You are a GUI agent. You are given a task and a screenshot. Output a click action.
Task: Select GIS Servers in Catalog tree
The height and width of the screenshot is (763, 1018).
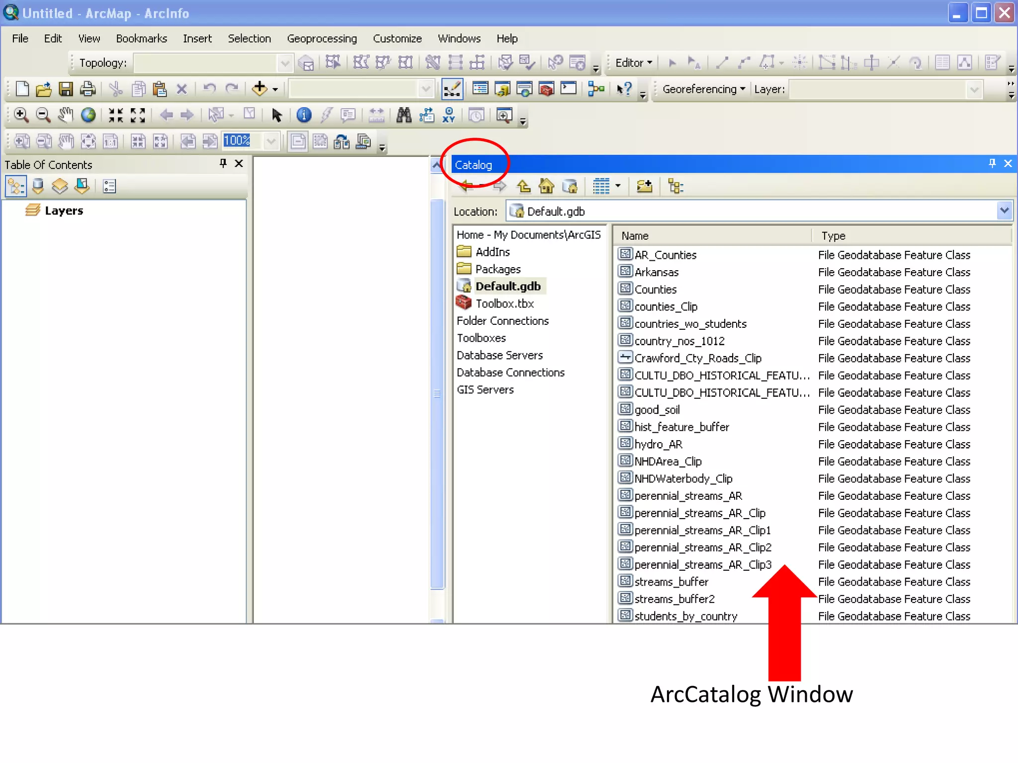[x=485, y=389]
